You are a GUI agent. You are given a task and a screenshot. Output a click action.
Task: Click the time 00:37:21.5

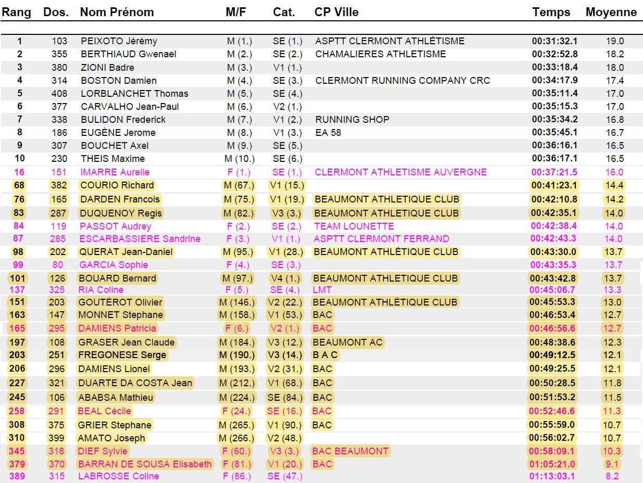(554, 172)
